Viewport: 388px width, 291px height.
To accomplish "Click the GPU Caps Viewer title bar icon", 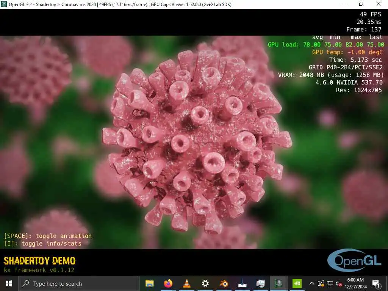I will pos(3,4).
